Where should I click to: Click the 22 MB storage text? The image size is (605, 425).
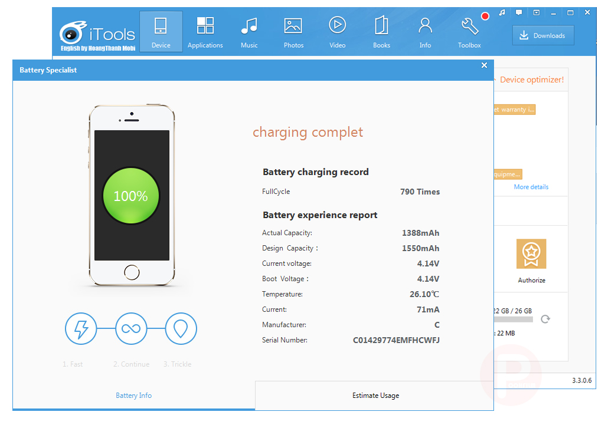pyautogui.click(x=506, y=333)
